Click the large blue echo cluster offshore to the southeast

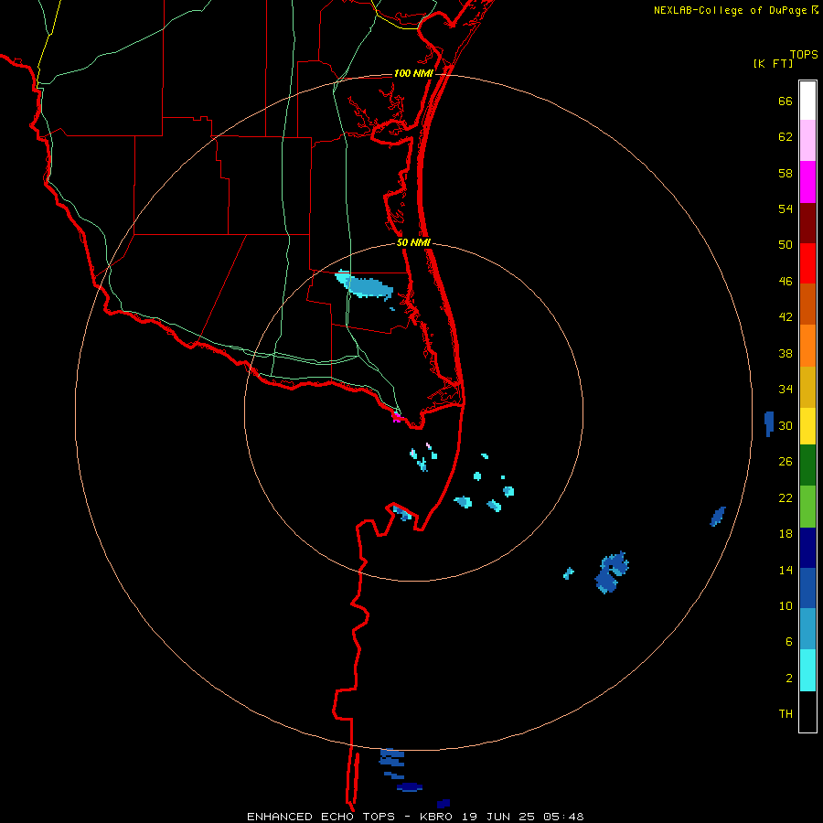point(612,572)
